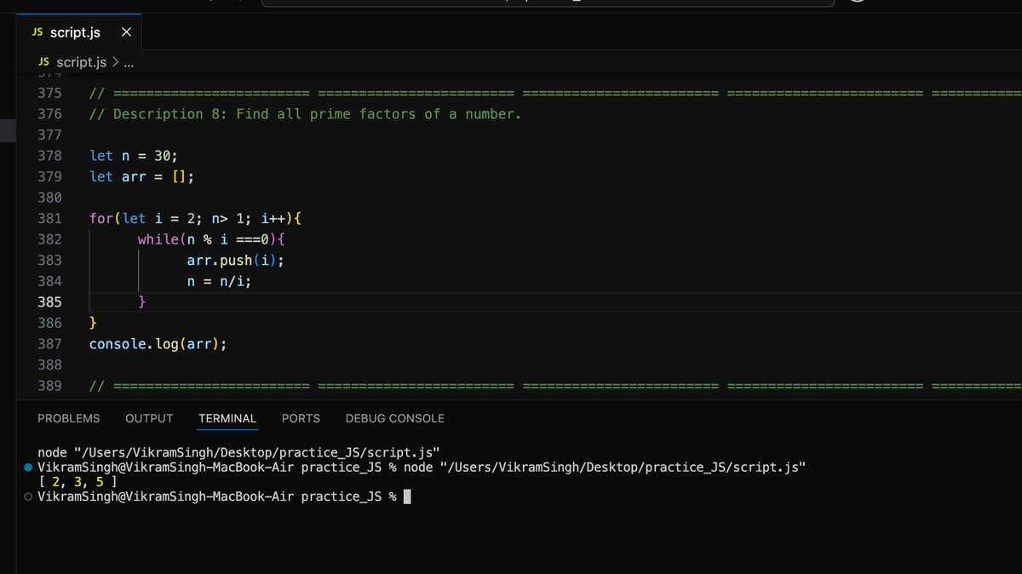Click the "n = n/i;" statement

(220, 281)
